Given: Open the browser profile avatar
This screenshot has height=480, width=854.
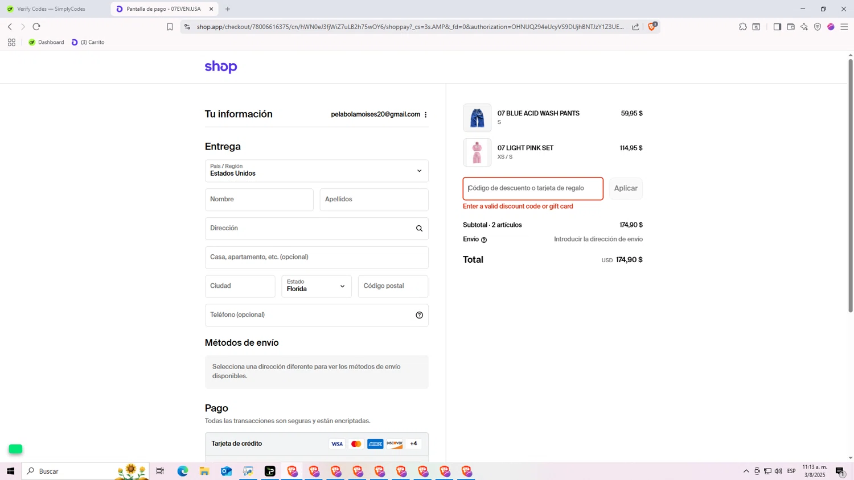Looking at the screenshot, I should click(831, 27).
